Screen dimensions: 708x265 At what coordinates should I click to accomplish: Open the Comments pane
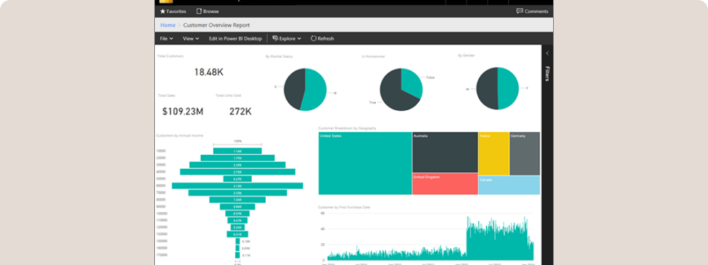[532, 11]
